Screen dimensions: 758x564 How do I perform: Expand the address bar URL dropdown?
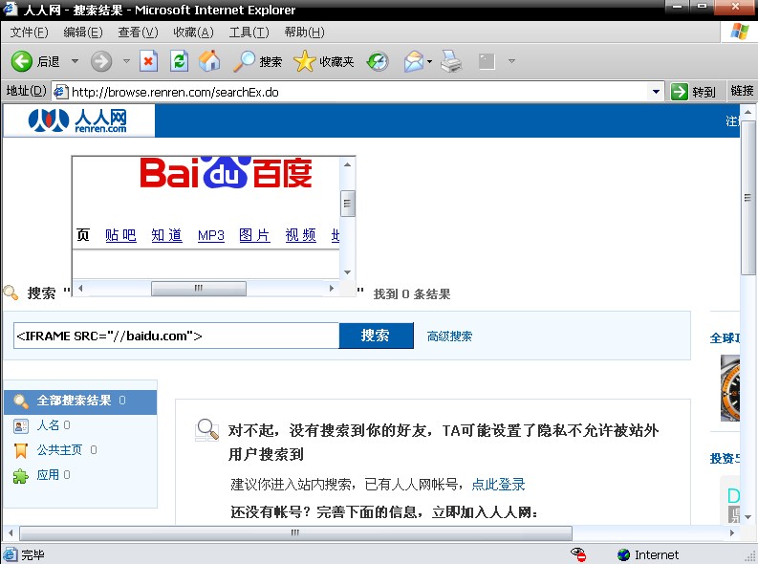click(656, 92)
